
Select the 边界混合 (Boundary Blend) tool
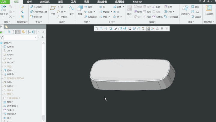[185, 10]
